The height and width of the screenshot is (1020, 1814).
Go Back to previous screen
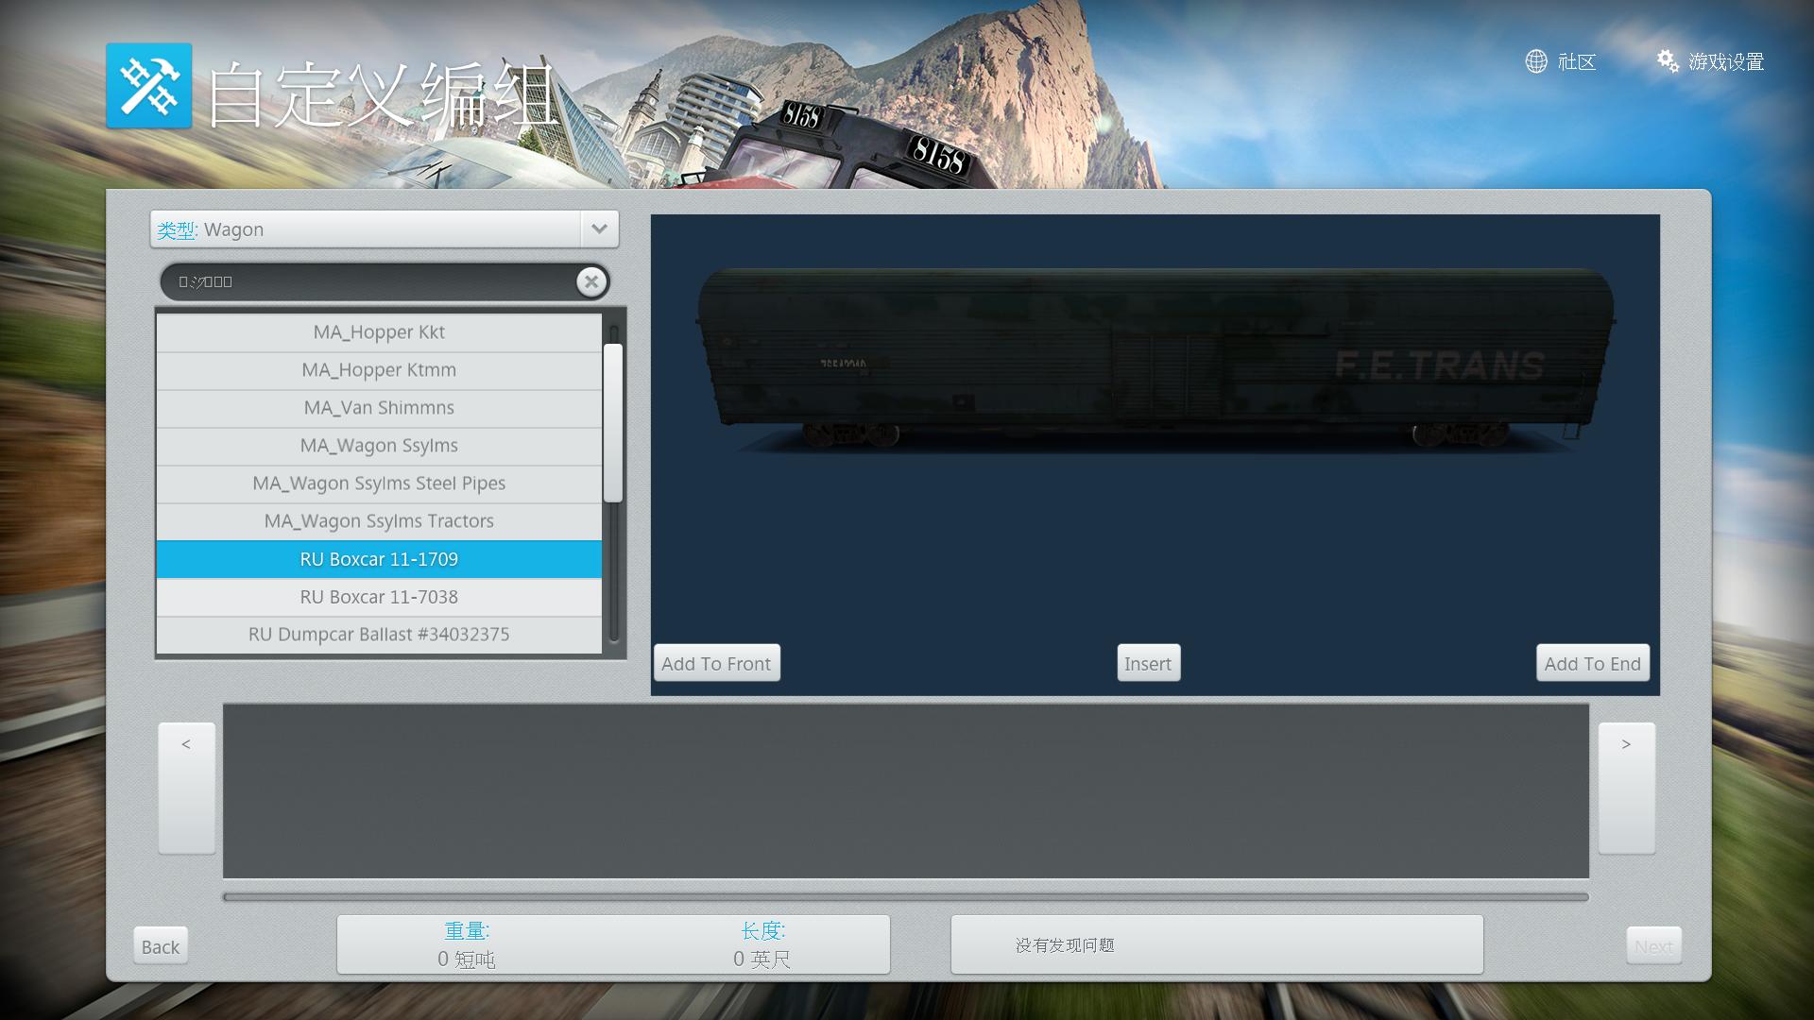[161, 946]
